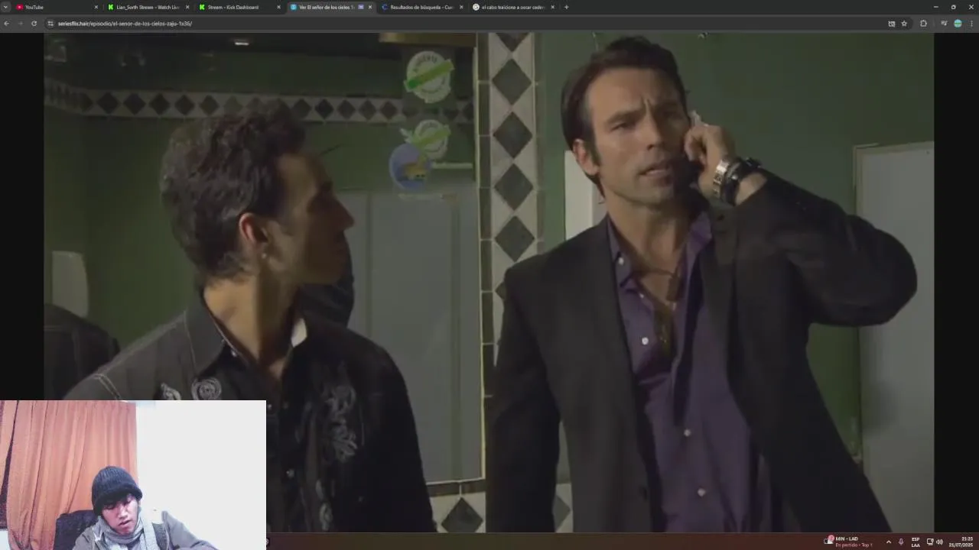Image resolution: width=979 pixels, height=550 pixels.
Task: Switch the ESP LAA keyboard language
Action: (916, 542)
